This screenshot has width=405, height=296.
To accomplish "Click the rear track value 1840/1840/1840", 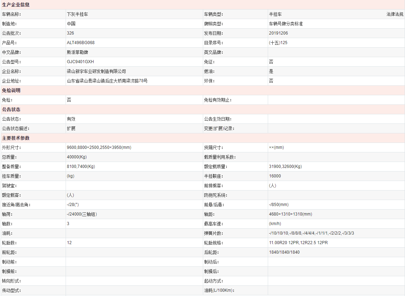I will click(284, 253).
